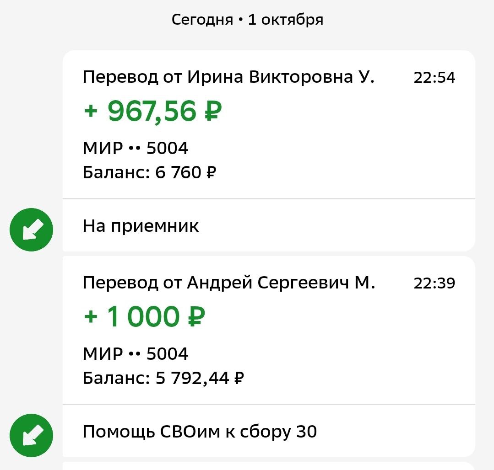Viewport: 494px width, 470px height.
Task: Click green incoming arrow beside "На приемник"
Action: pos(31,230)
